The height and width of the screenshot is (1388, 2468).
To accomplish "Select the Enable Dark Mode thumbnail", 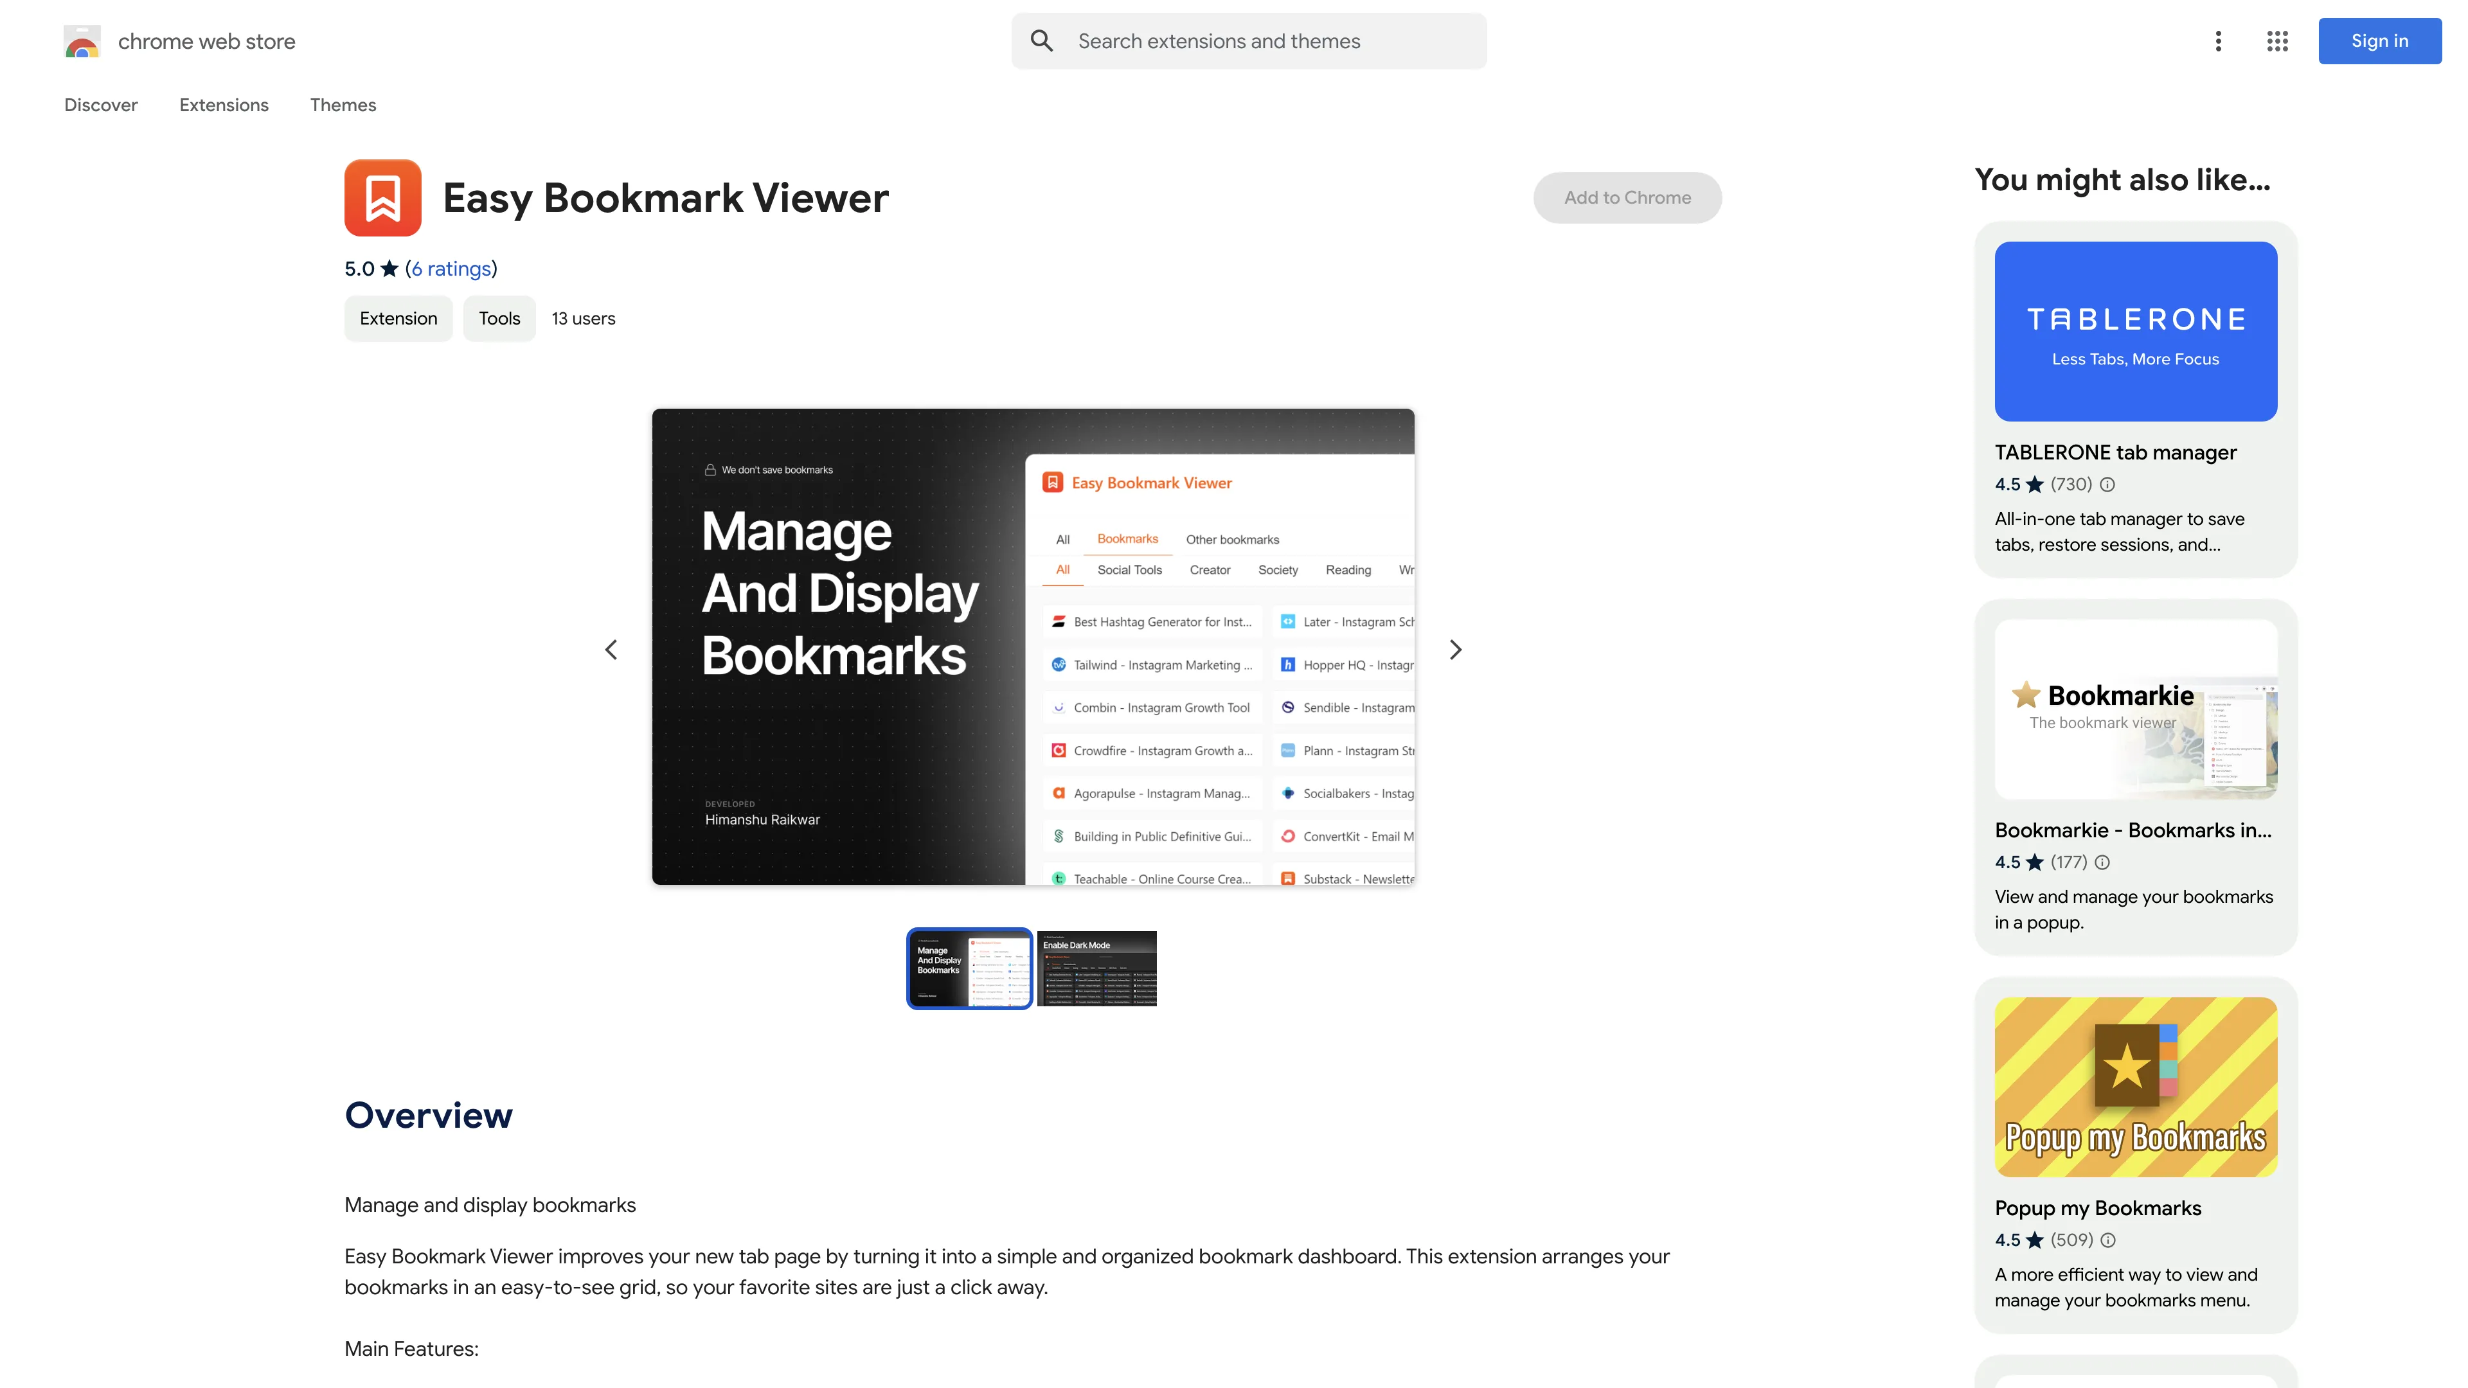I will point(1096,968).
